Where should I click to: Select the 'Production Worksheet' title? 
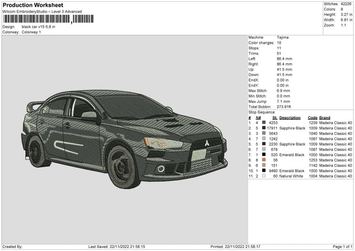coord(33,5)
